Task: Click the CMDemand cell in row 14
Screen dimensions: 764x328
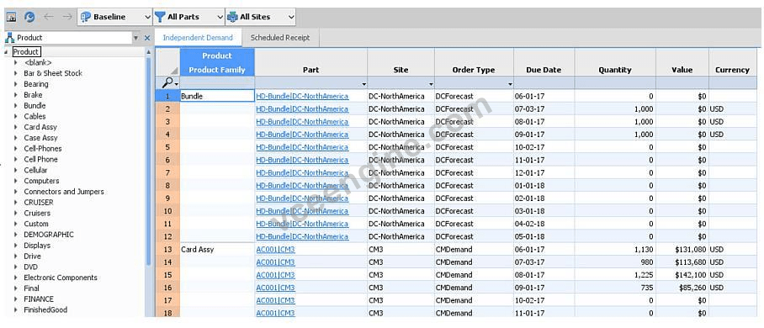Action: coord(474,262)
